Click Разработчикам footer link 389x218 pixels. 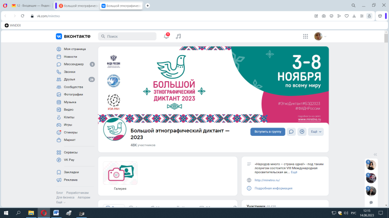pyautogui.click(x=77, y=193)
